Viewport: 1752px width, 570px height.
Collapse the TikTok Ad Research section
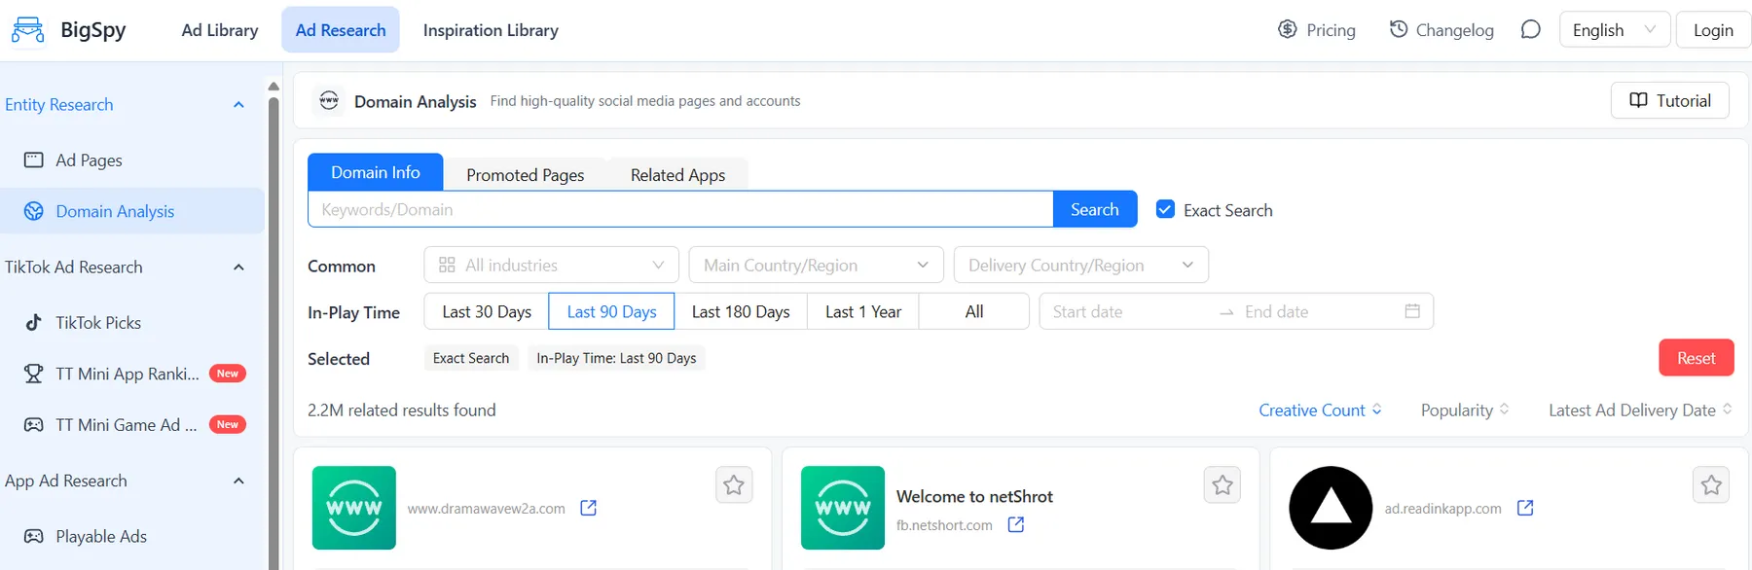(x=238, y=267)
